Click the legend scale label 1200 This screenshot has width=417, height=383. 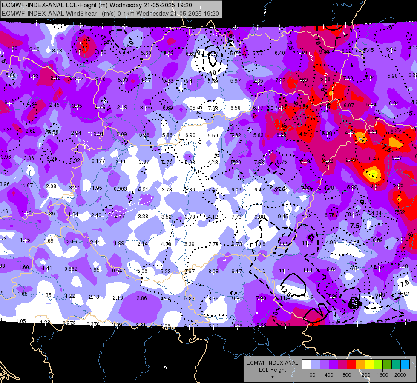365,375
